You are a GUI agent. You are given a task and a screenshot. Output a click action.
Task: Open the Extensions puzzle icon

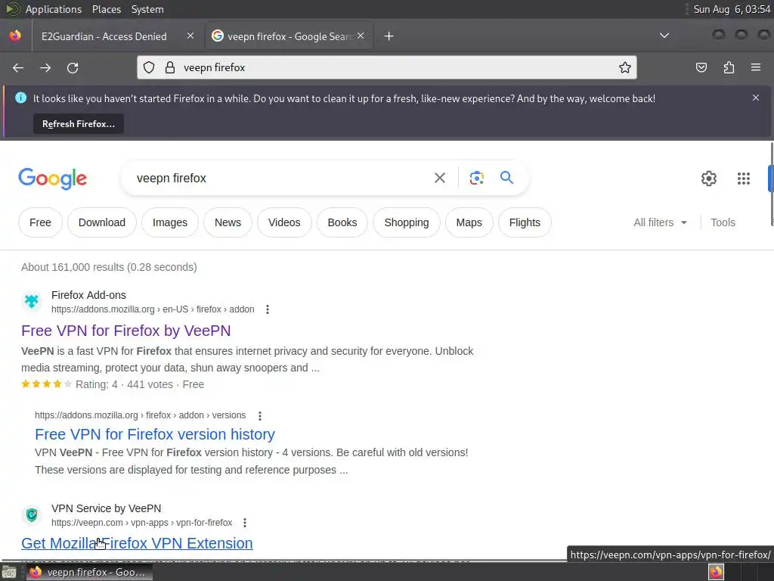729,67
